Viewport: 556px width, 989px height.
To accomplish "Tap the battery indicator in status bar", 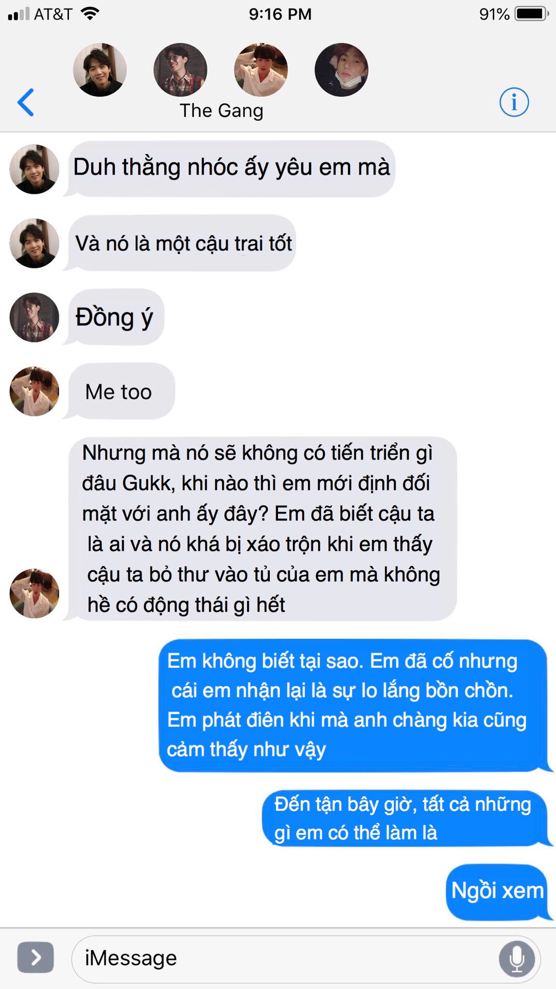I will [x=532, y=14].
